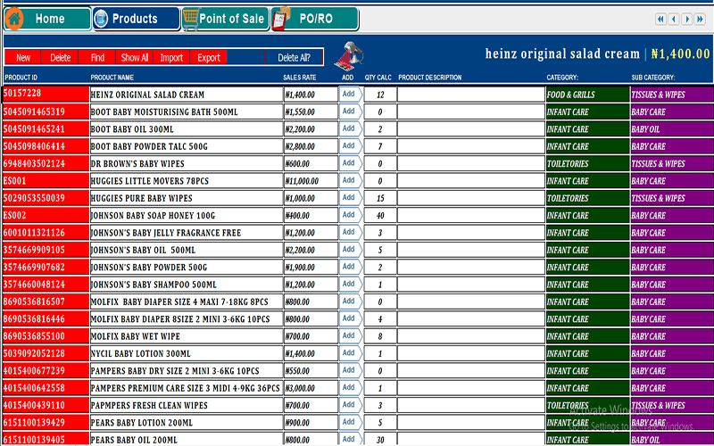Go to previous record arrow
Screen dimensions: 714x446
pos(674,19)
